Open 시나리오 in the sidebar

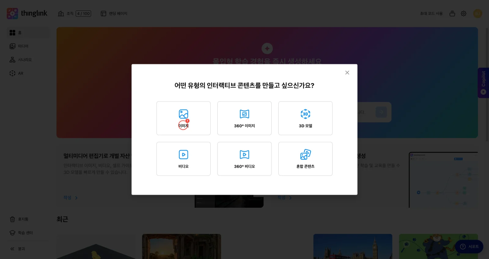pos(28,60)
